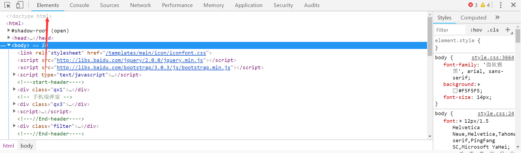
Task: Select the Styles sidebar tab
Action: (444, 18)
